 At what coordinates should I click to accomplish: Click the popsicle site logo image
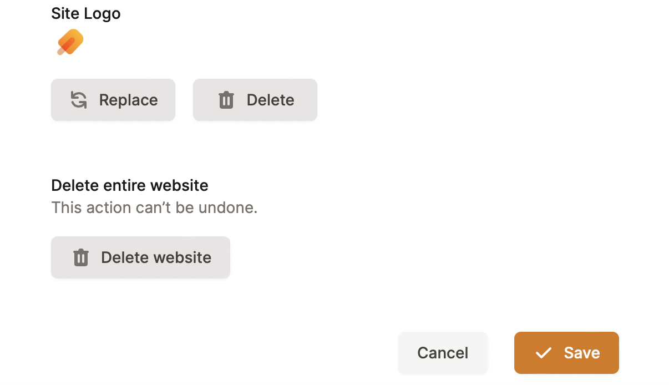[x=70, y=43]
